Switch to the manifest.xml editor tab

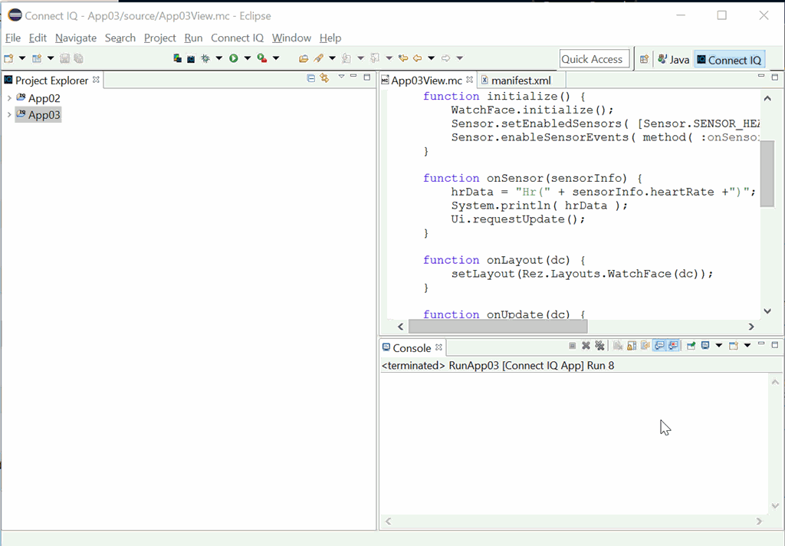(521, 81)
